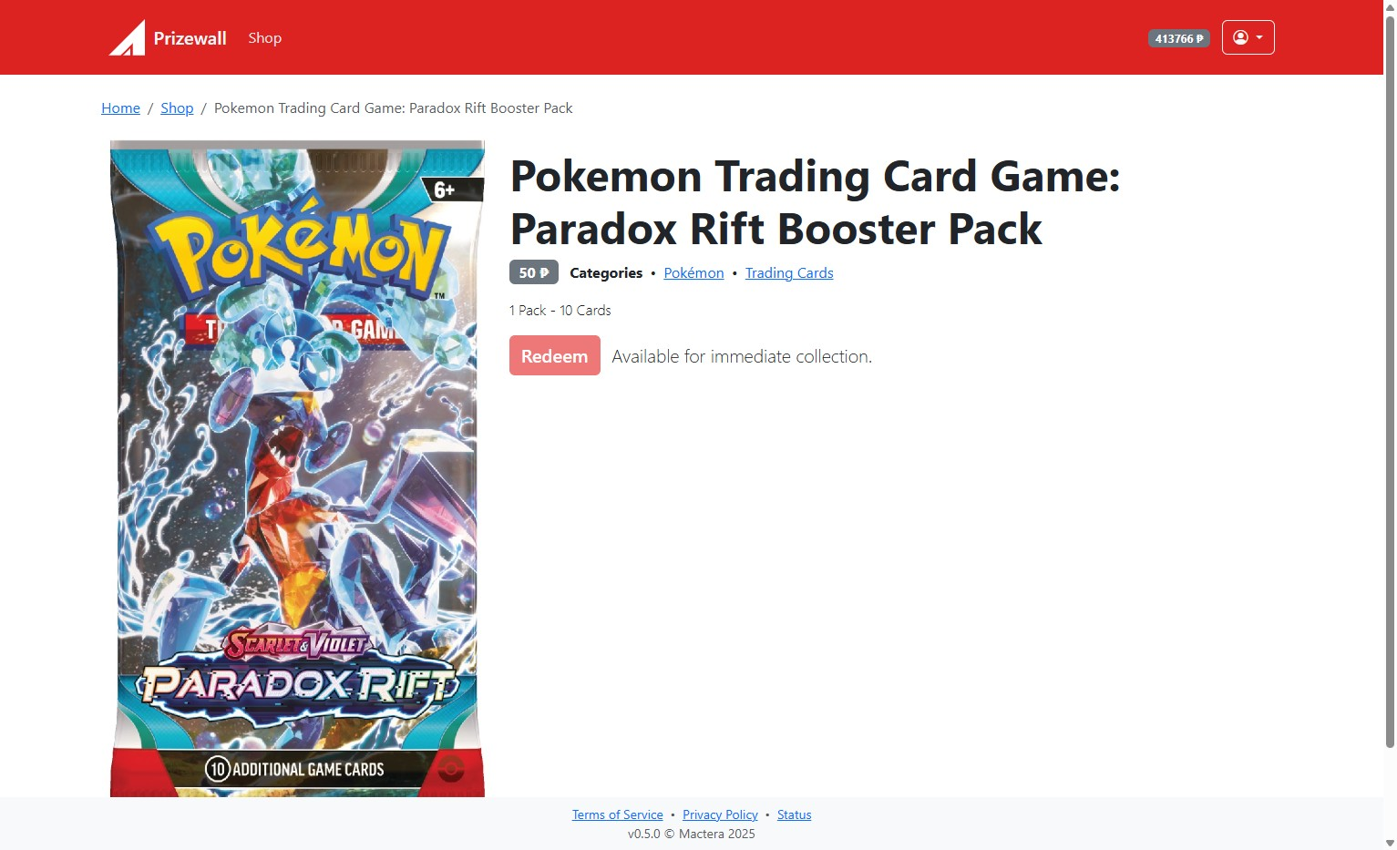This screenshot has width=1397, height=850.
Task: Open the Shop breadcrumb link
Action: tap(177, 108)
